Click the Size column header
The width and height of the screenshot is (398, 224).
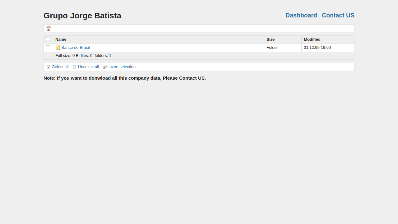pyautogui.click(x=271, y=40)
